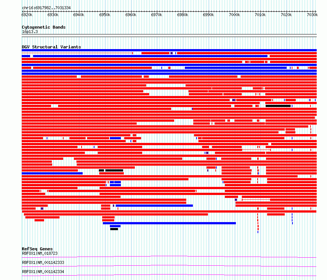The width and height of the screenshot is (327, 280).
Task: Click the 7010k ruler label
Action: click(260, 15)
